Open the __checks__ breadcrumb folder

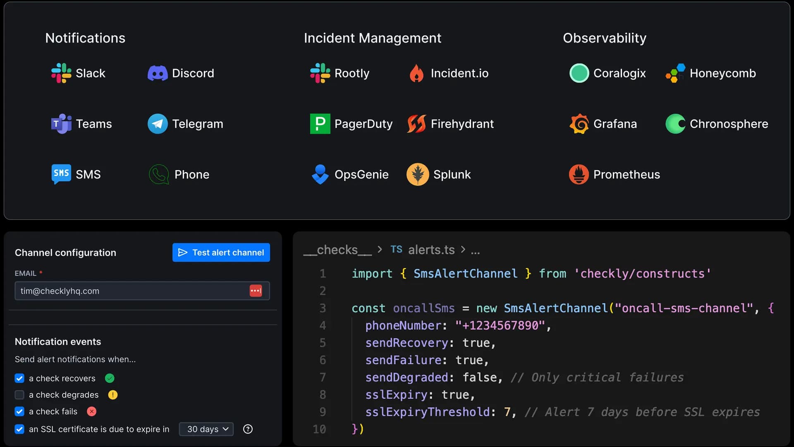(337, 250)
